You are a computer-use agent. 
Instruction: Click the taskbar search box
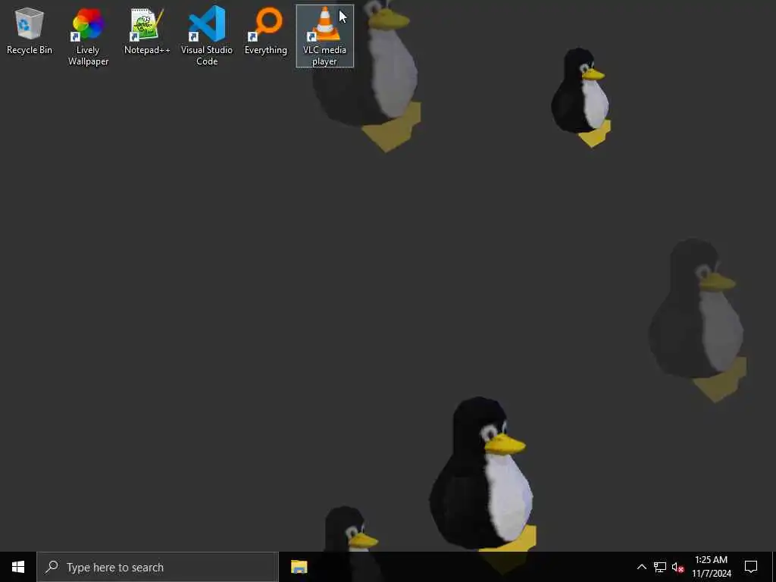tap(158, 567)
